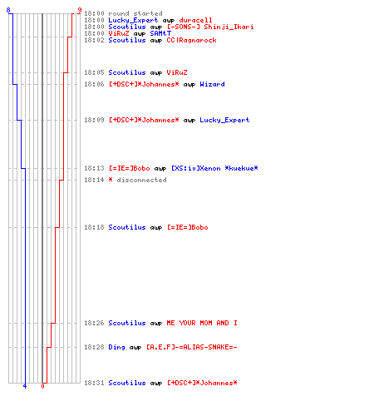
Task: Click the 18:18 timeline tick on chart
Action: point(44,227)
